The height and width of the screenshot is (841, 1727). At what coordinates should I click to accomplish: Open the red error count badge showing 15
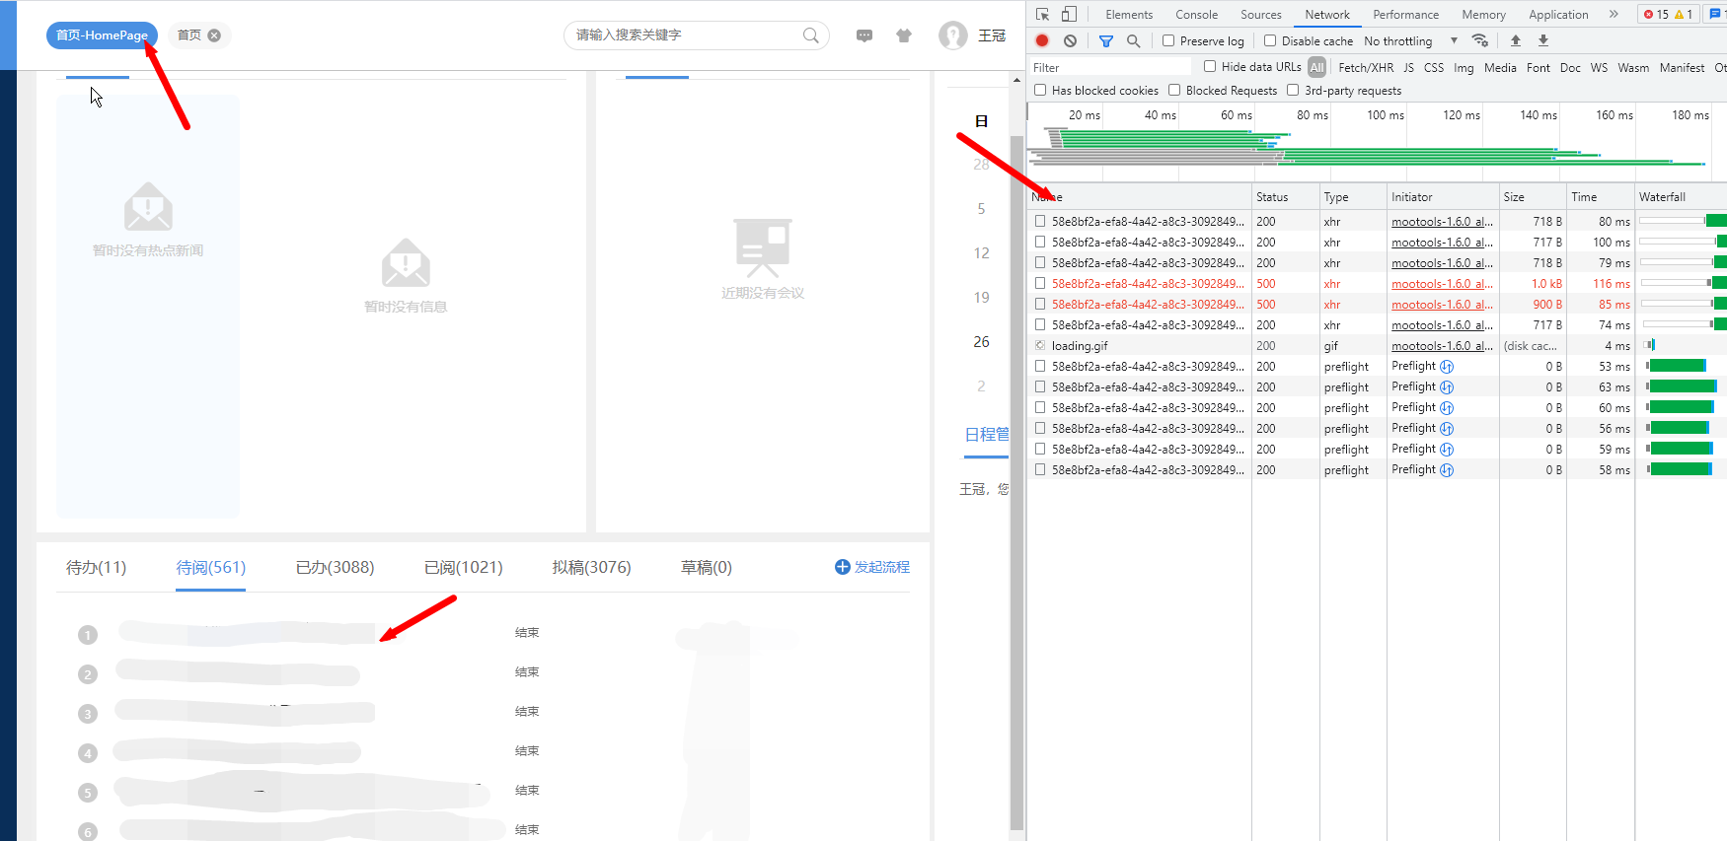[1656, 14]
